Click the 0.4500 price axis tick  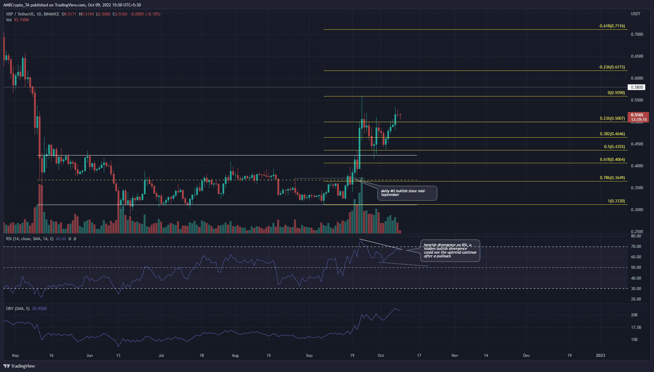click(637, 144)
